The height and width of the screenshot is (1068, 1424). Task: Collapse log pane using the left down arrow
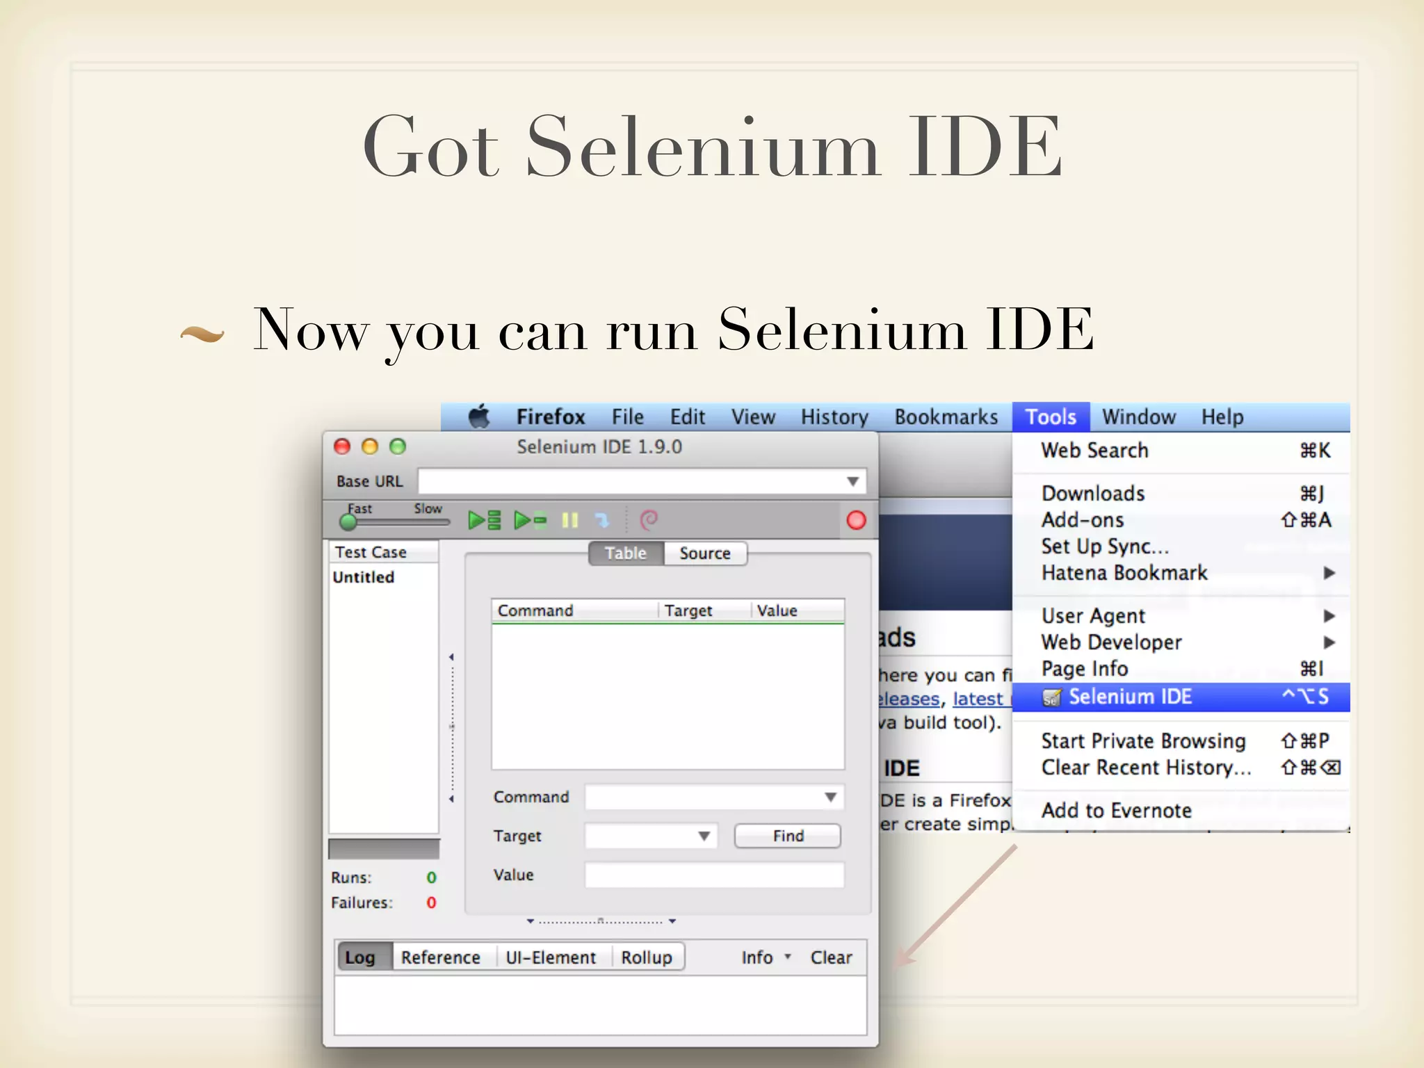click(x=531, y=921)
